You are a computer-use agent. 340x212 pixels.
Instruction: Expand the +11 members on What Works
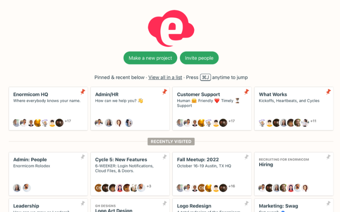[x=313, y=121]
